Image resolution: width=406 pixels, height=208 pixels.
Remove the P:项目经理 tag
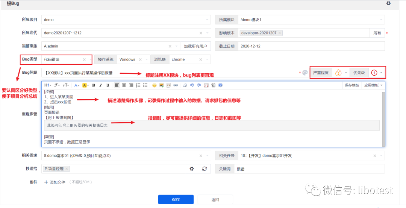pyautogui.click(x=67, y=169)
